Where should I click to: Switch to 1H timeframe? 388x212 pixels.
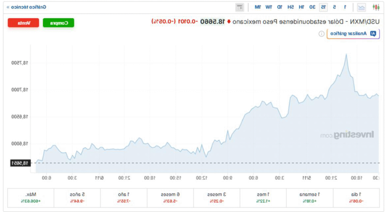302,7
